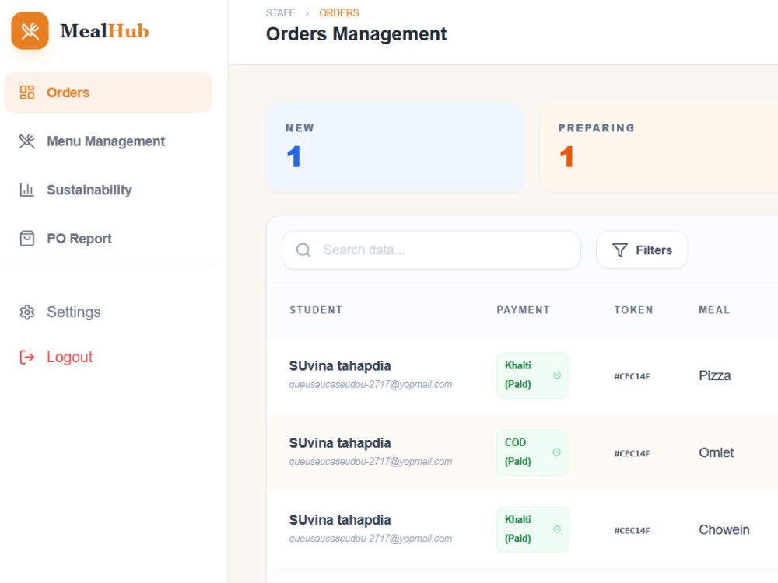Click the search magnifier icon
Screen dimensions: 778x583
pyautogui.click(x=303, y=250)
